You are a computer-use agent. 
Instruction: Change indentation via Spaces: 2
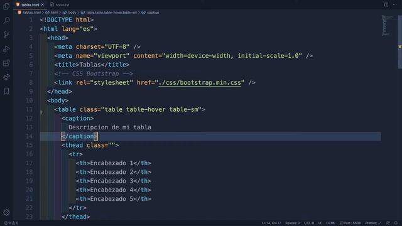point(293,223)
